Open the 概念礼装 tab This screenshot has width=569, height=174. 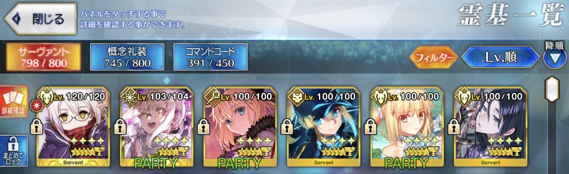[127, 57]
